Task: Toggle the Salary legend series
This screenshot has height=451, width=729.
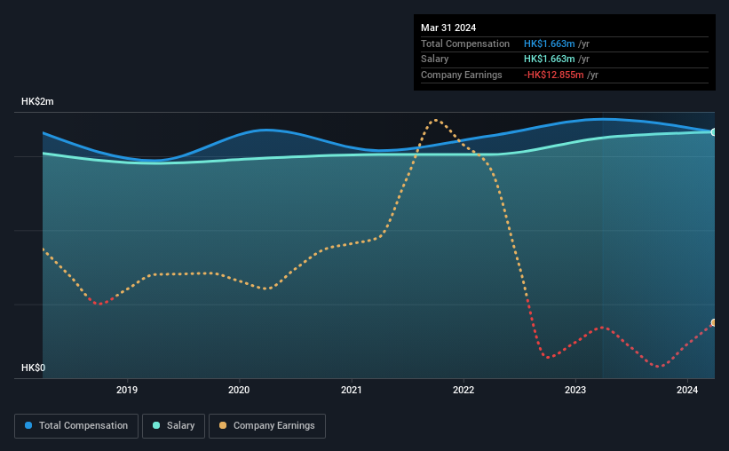Action: (x=176, y=425)
